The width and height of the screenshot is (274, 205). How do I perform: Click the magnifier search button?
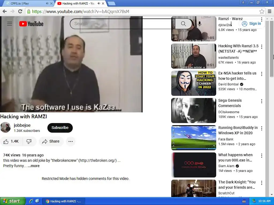pos(183,24)
